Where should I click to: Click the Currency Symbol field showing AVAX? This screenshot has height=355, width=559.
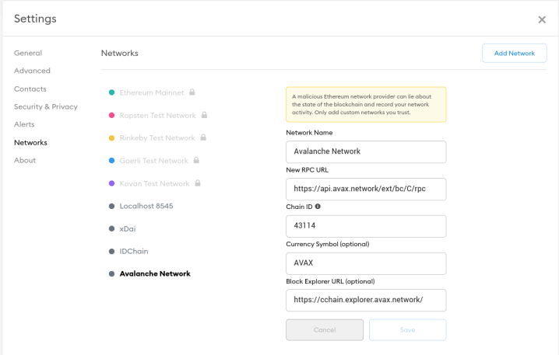[x=366, y=263]
